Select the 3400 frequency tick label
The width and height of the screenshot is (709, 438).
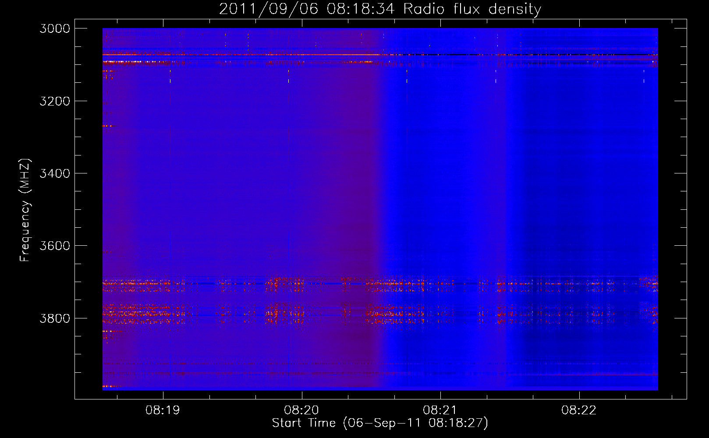click(55, 173)
